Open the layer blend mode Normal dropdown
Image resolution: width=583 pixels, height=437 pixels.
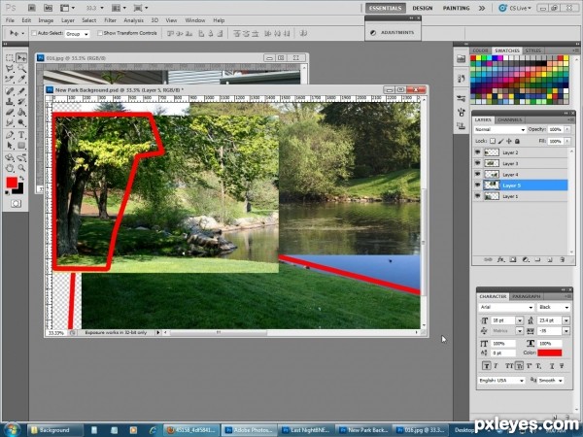499,129
